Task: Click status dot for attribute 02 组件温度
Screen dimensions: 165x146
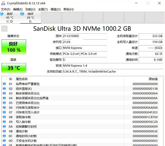Action: 4,88
